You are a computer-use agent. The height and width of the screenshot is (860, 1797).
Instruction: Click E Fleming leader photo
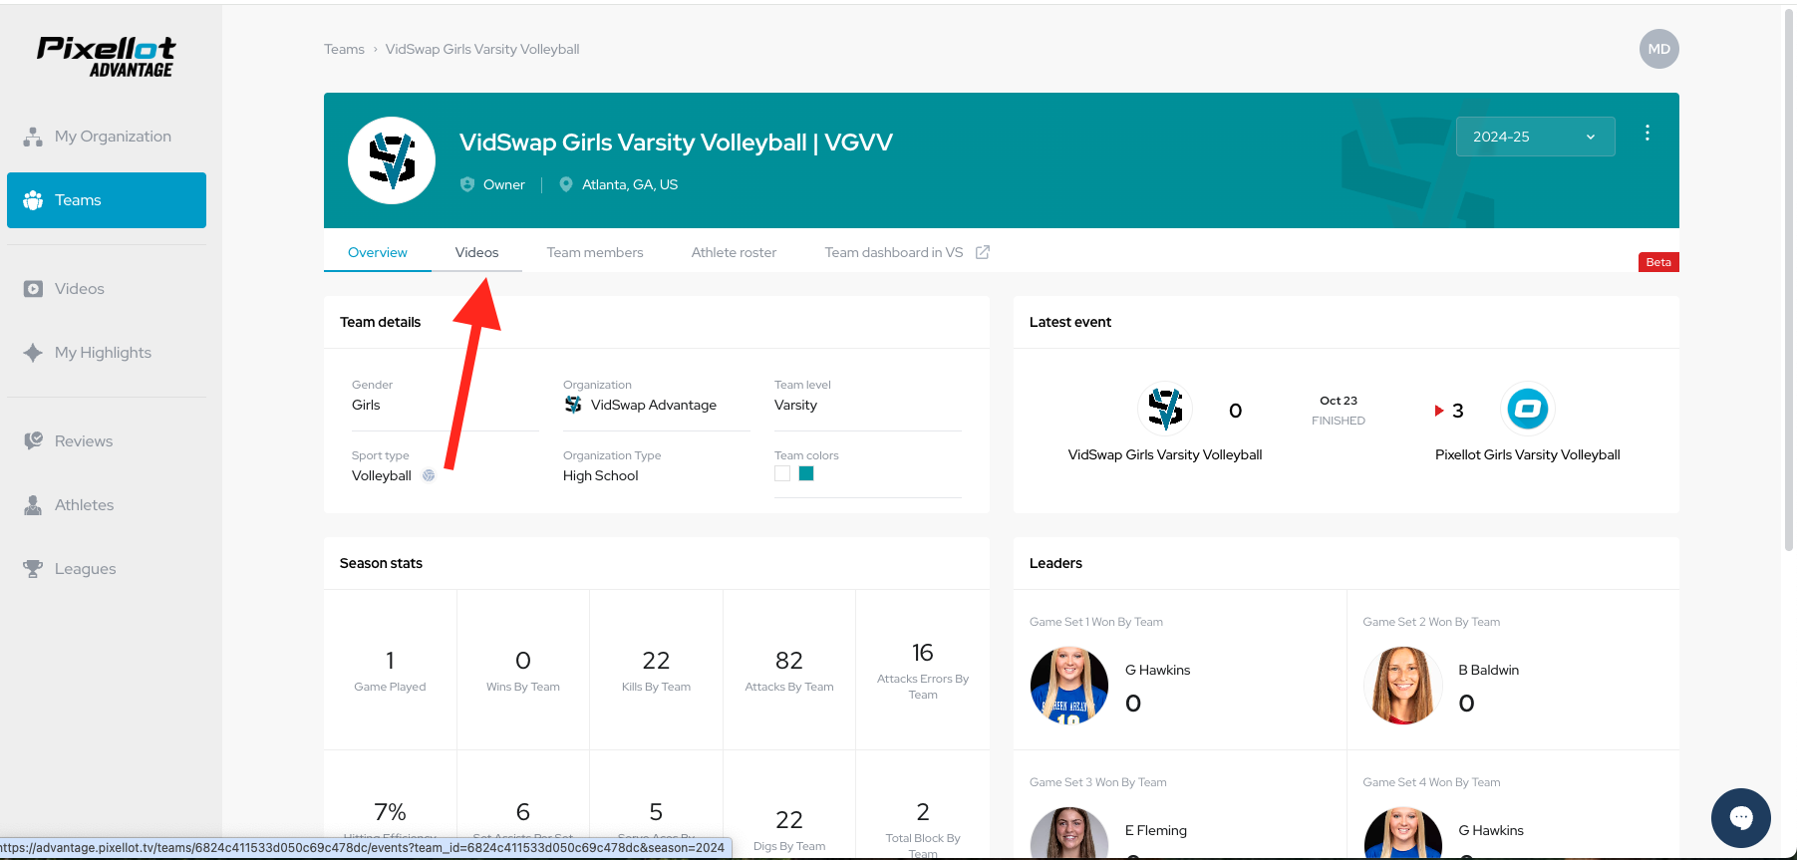[x=1068, y=833]
